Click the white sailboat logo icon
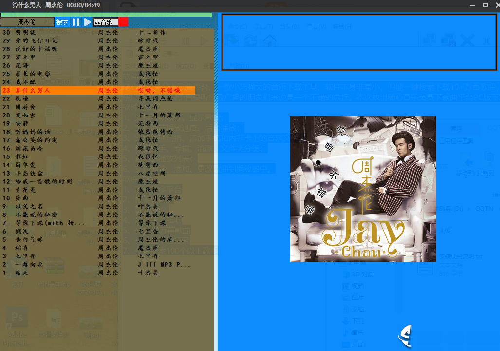The height and width of the screenshot is (351, 500). pyautogui.click(x=405, y=336)
